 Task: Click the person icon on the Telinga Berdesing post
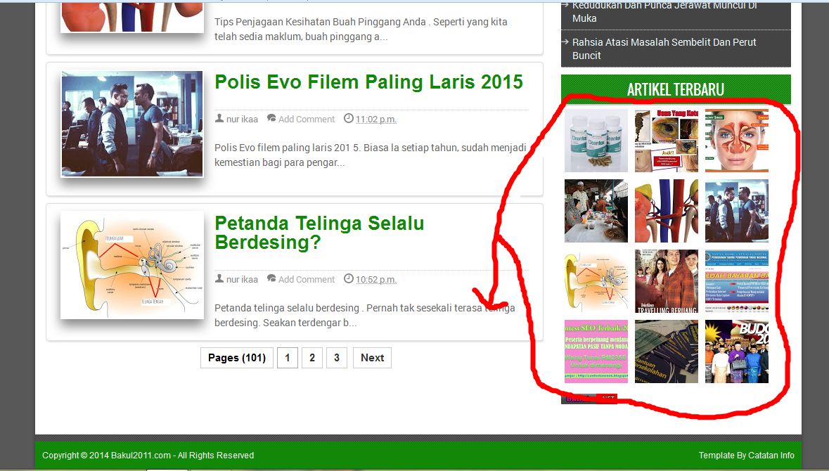[219, 278]
